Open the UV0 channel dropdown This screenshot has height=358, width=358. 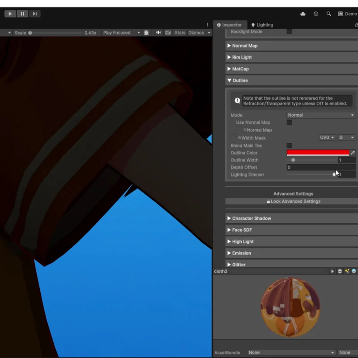[327, 138]
